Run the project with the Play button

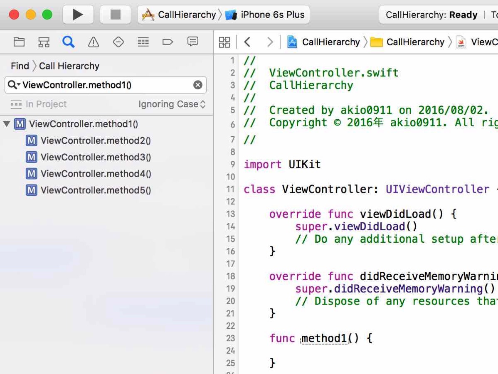[x=78, y=15]
